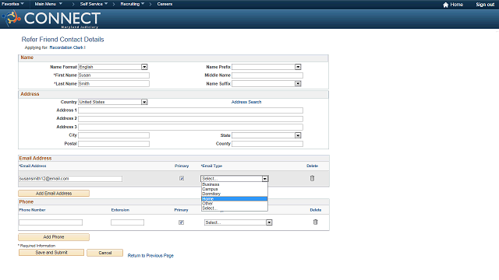This screenshot has width=499, height=280.
Task: Click the Extension input field
Action: pyautogui.click(x=127, y=222)
